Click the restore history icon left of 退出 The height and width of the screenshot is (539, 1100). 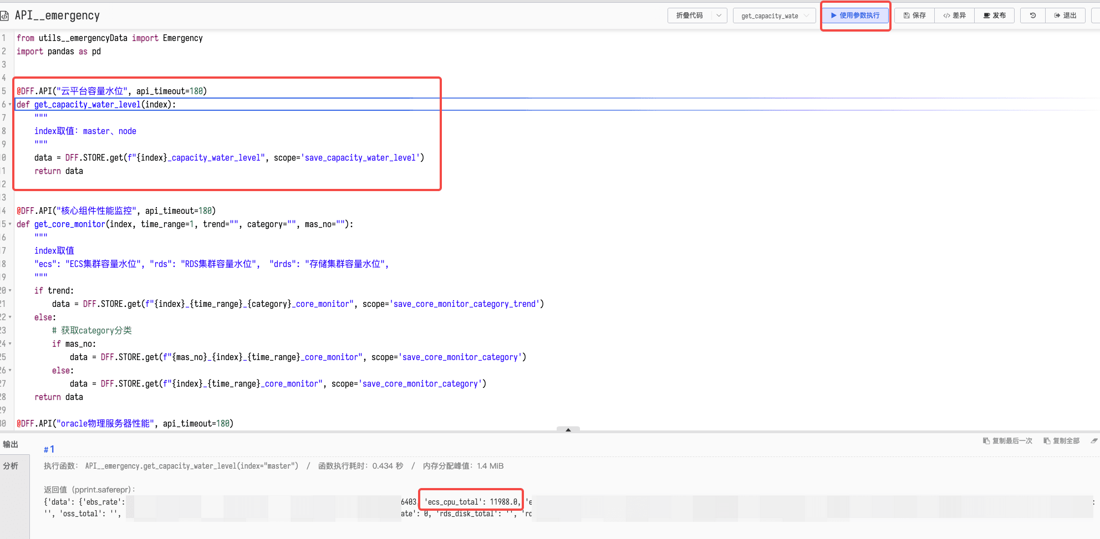pos(1033,16)
